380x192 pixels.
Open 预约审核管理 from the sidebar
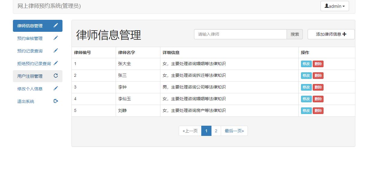29,38
